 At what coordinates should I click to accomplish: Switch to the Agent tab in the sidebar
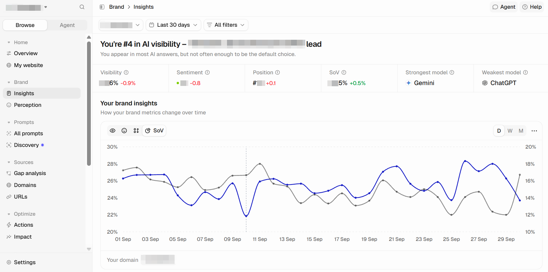[x=67, y=25]
